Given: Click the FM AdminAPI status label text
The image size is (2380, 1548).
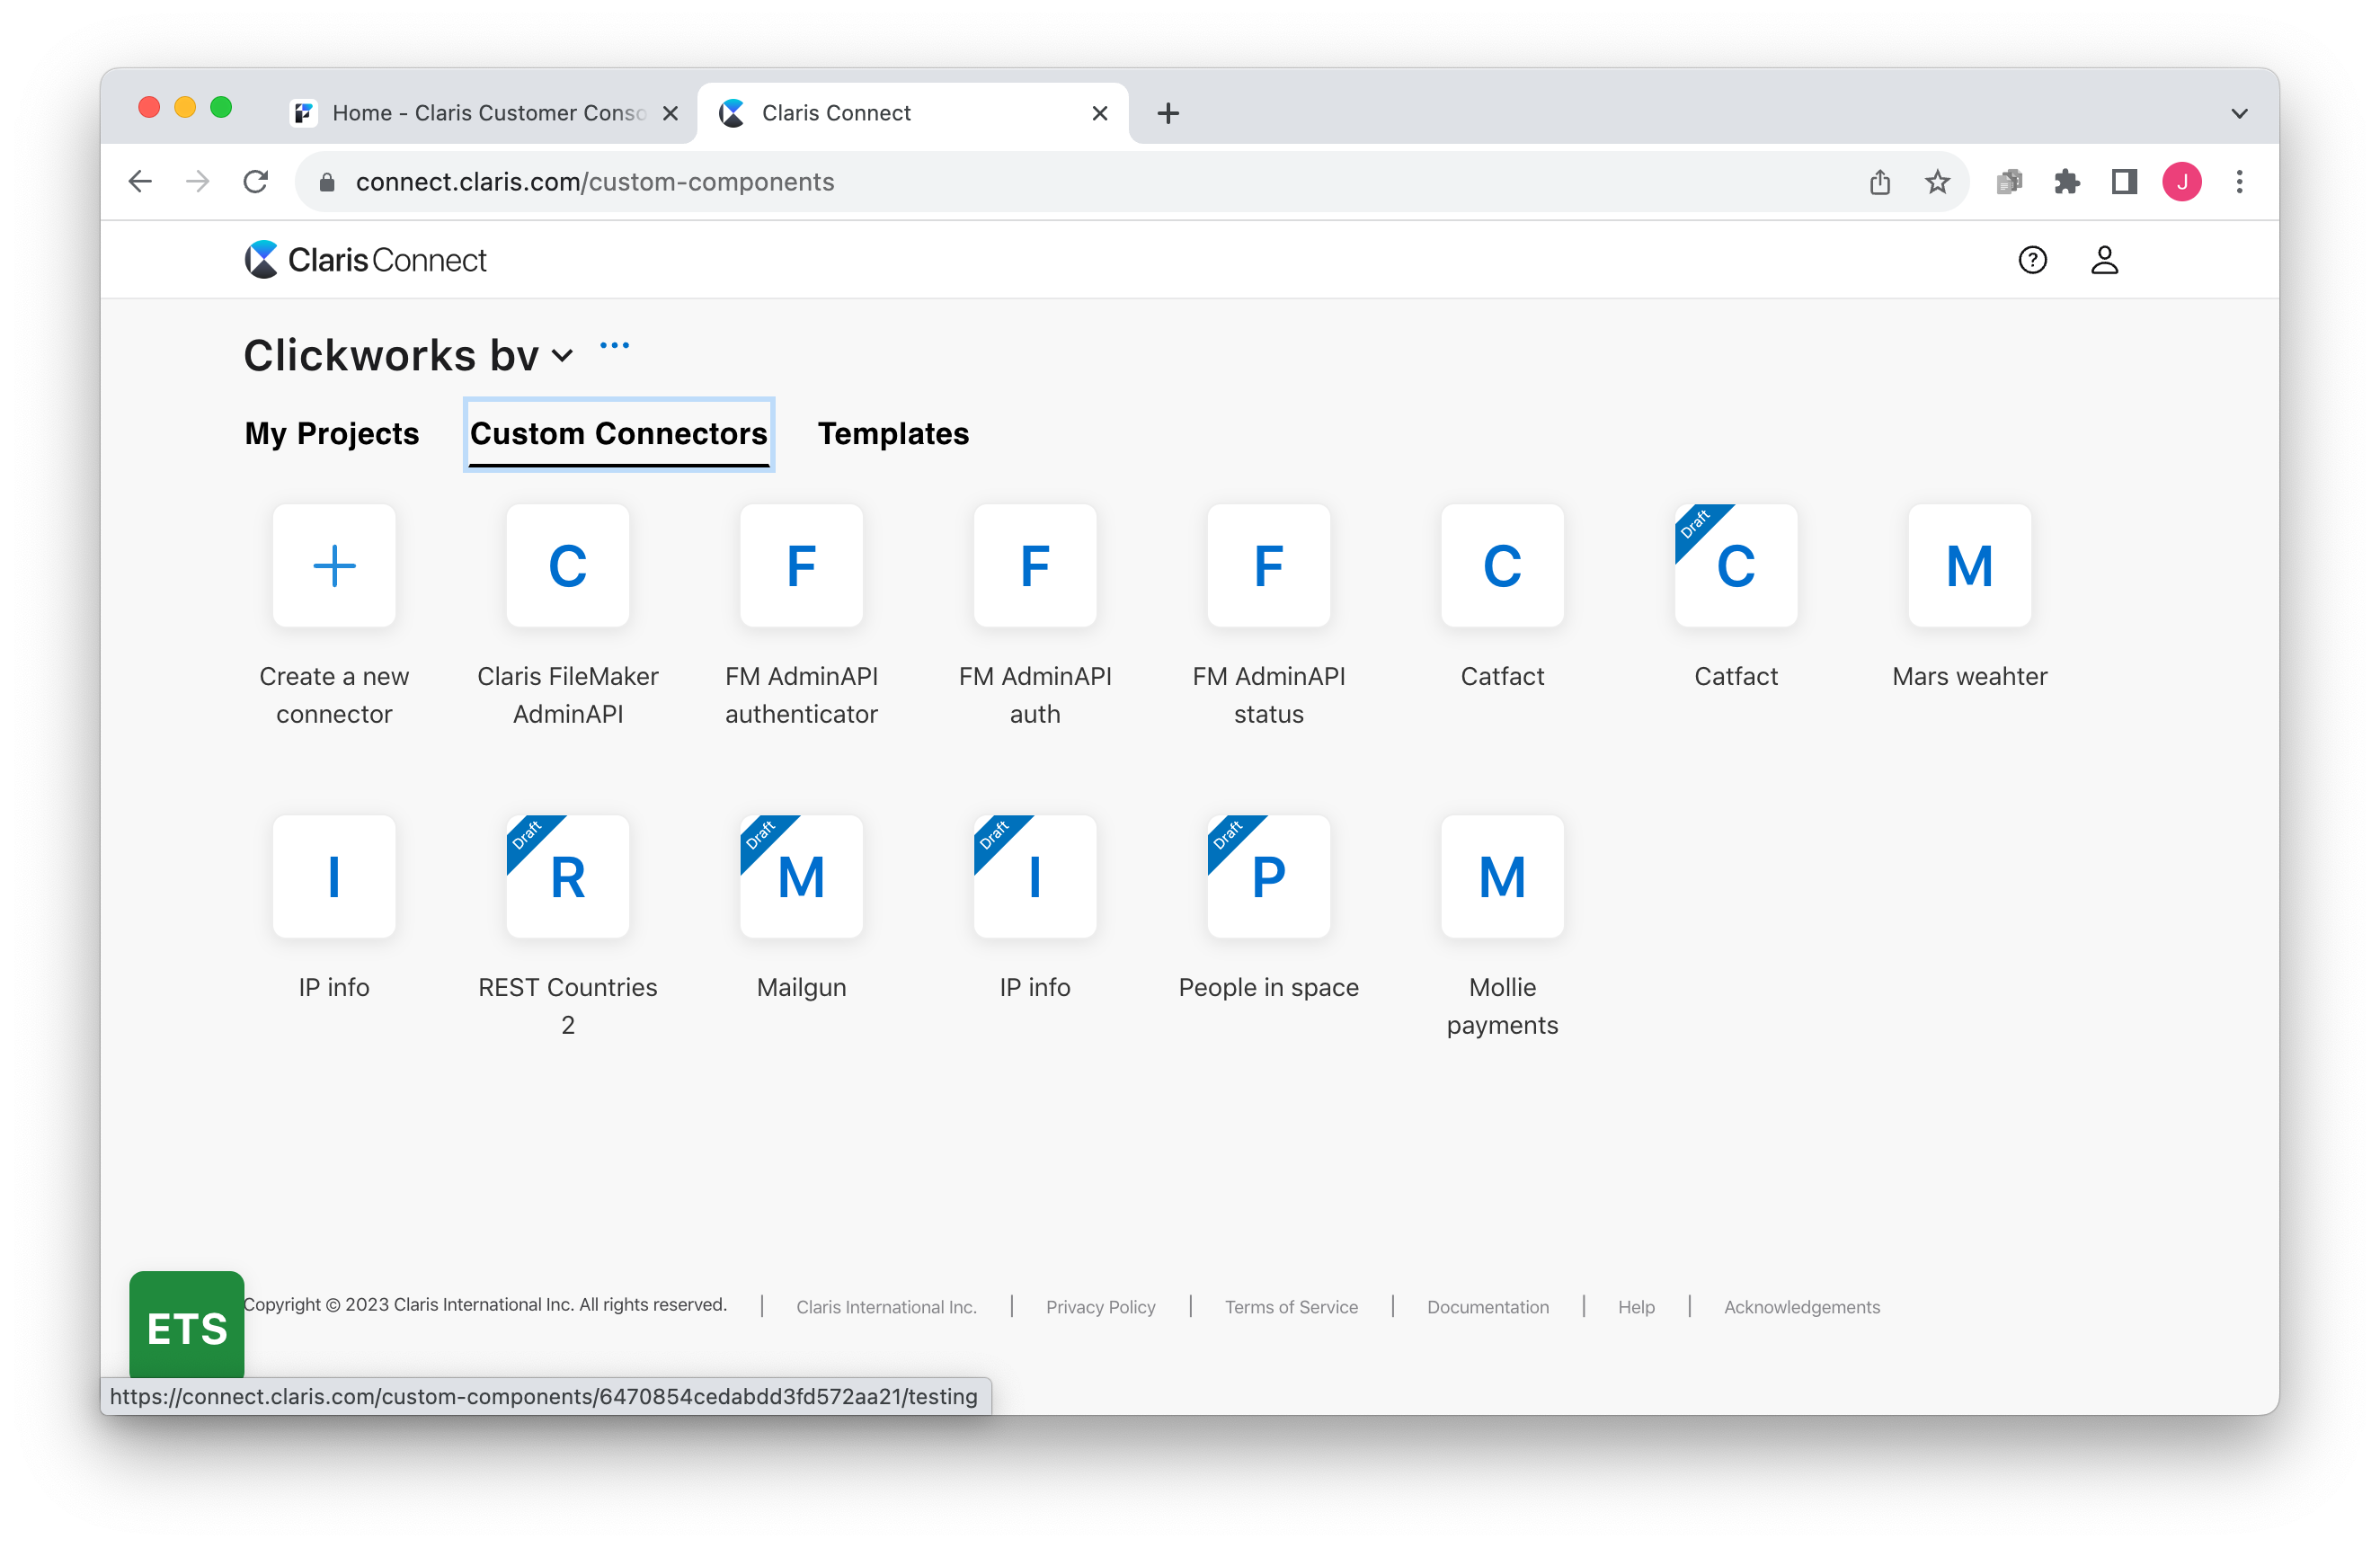Looking at the screenshot, I should point(1268,695).
